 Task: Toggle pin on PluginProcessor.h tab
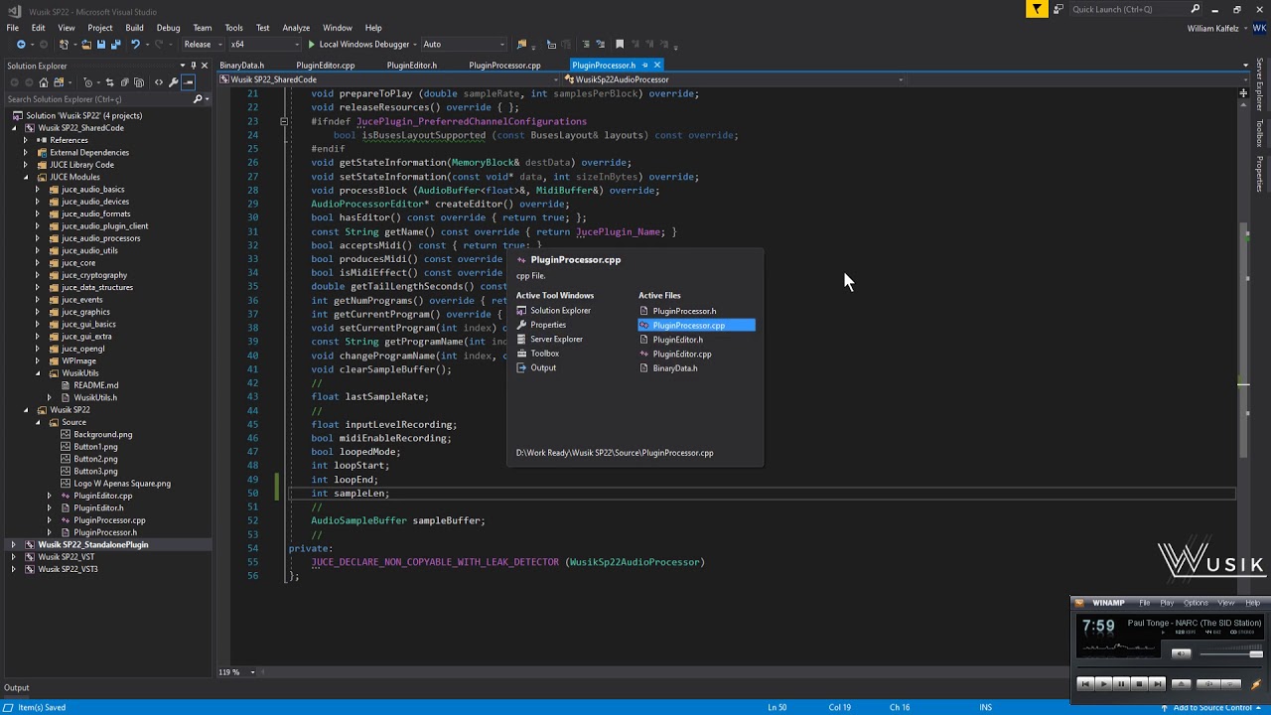[644, 66]
